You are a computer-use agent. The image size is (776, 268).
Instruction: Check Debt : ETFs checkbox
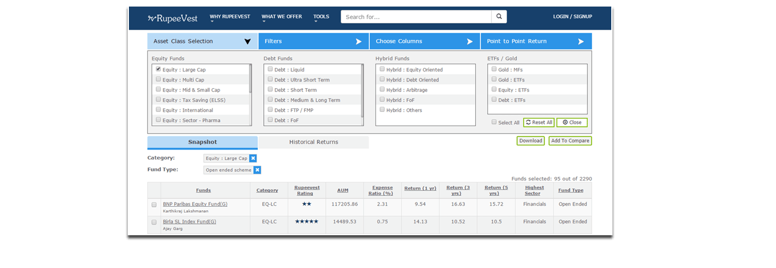tap(494, 99)
